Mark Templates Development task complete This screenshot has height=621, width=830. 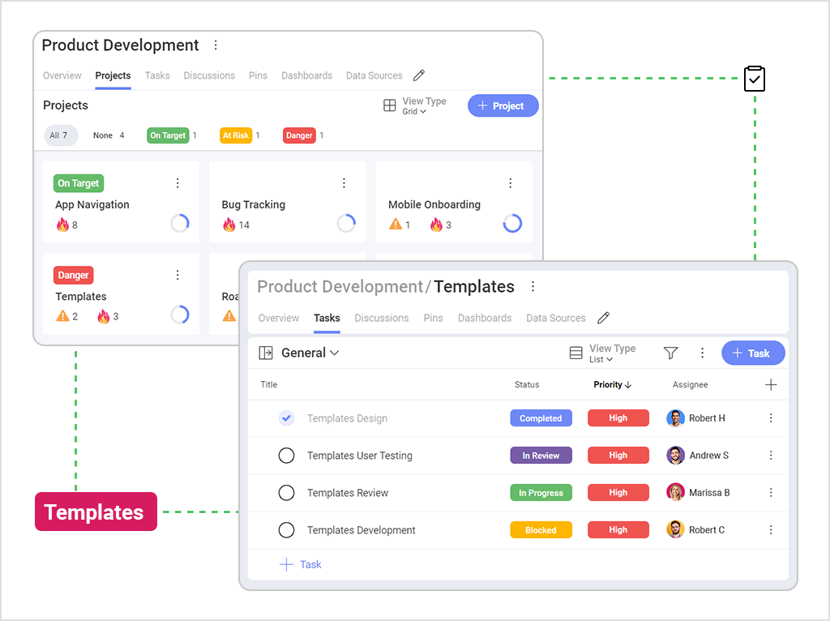tap(286, 529)
